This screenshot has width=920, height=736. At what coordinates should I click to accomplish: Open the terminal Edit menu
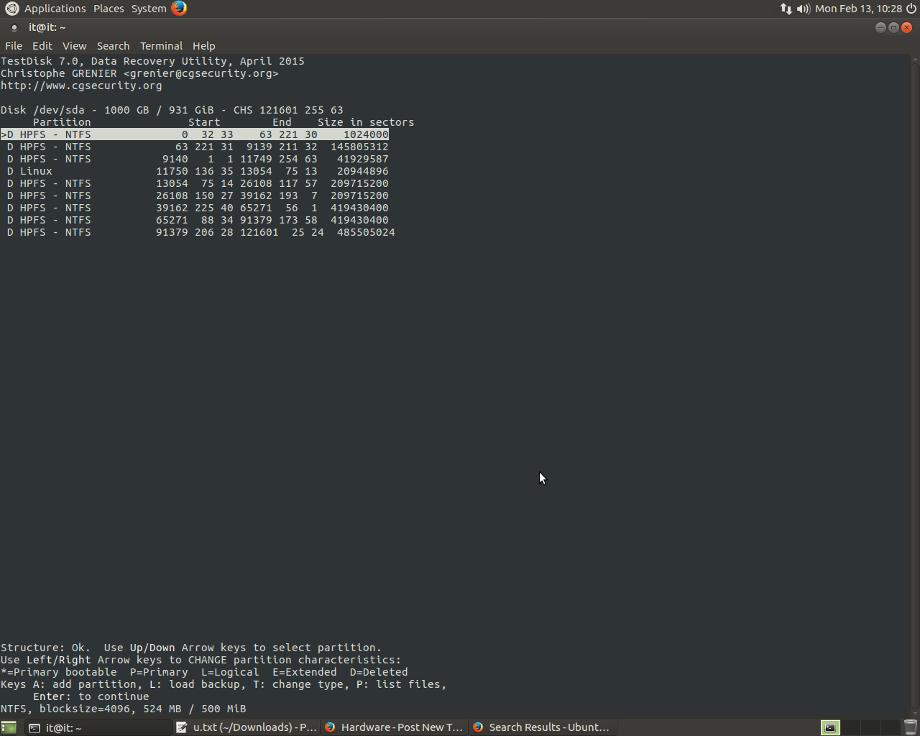42,46
